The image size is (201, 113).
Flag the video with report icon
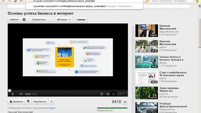(52, 101)
